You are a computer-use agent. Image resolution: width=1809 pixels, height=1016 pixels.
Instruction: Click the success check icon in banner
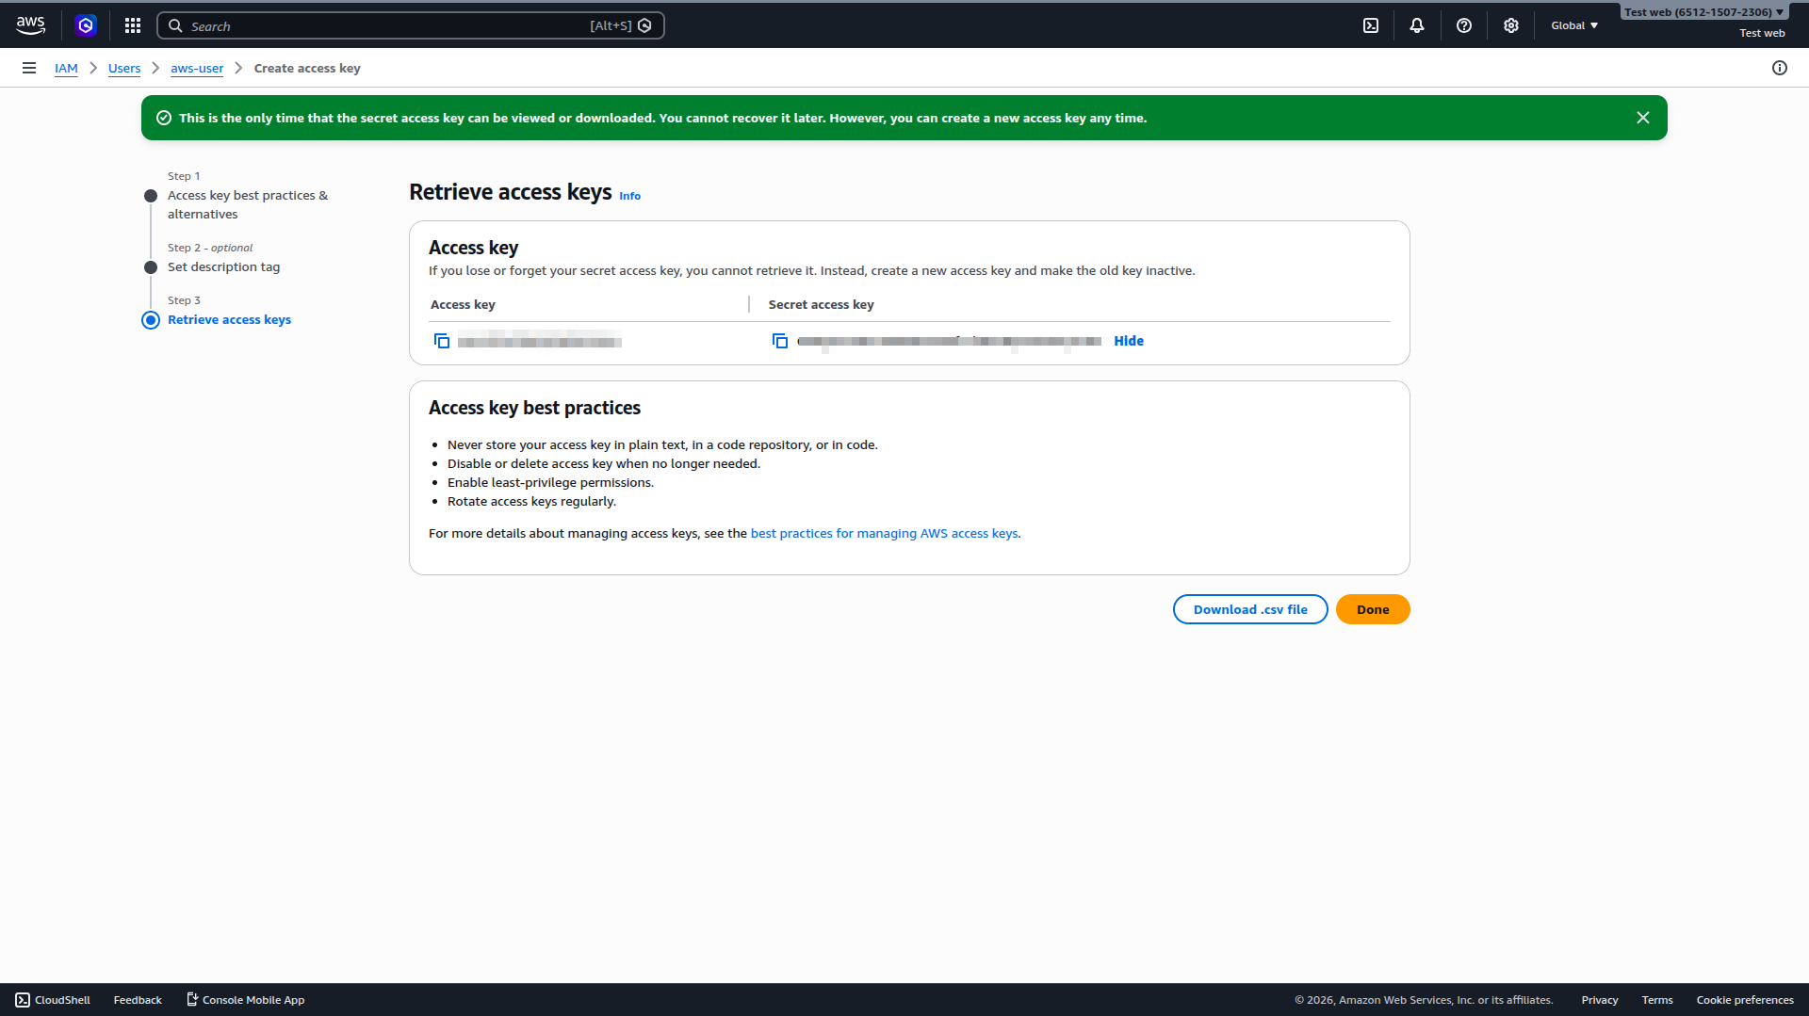coord(164,118)
